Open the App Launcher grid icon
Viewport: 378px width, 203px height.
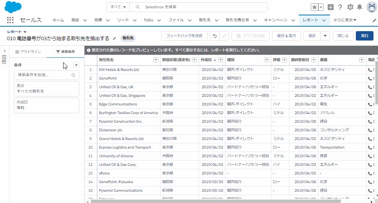[x=10, y=20]
